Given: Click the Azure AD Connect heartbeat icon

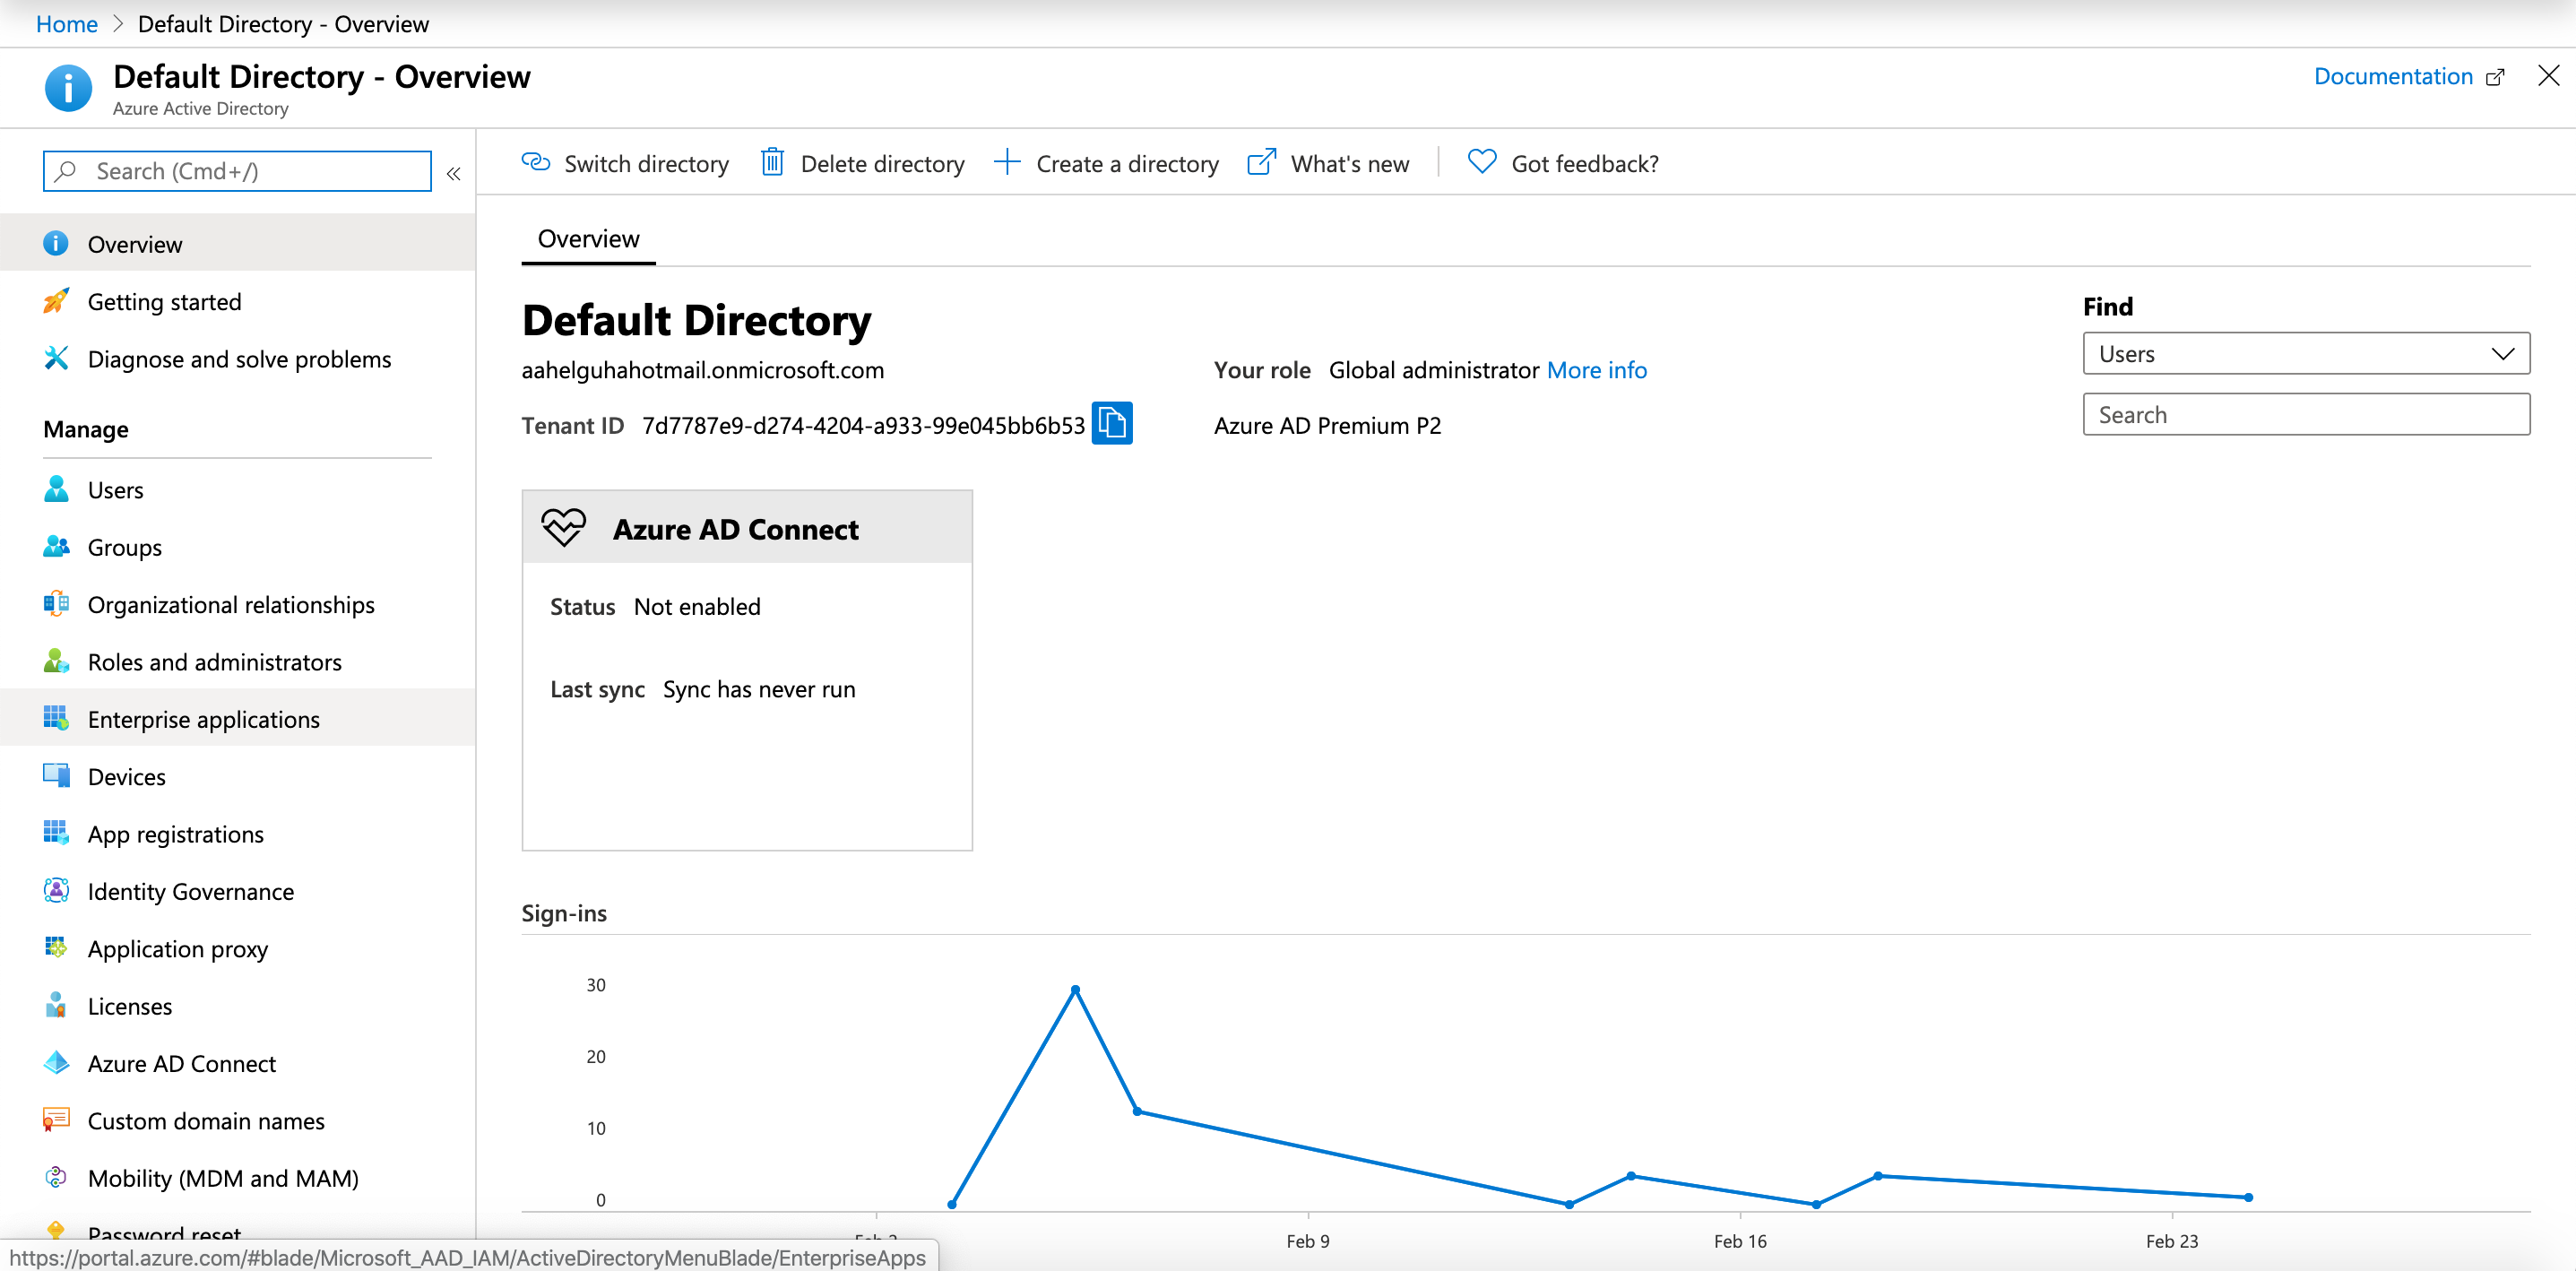Looking at the screenshot, I should (x=563, y=528).
